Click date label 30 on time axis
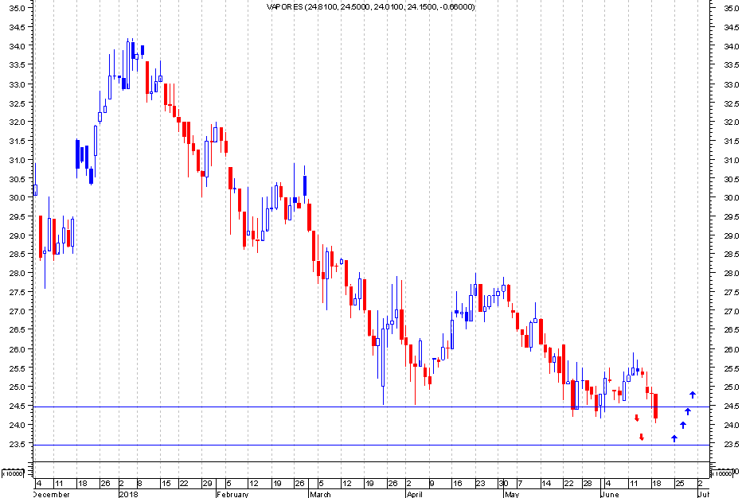The height and width of the screenshot is (498, 742). pyautogui.click(x=503, y=484)
